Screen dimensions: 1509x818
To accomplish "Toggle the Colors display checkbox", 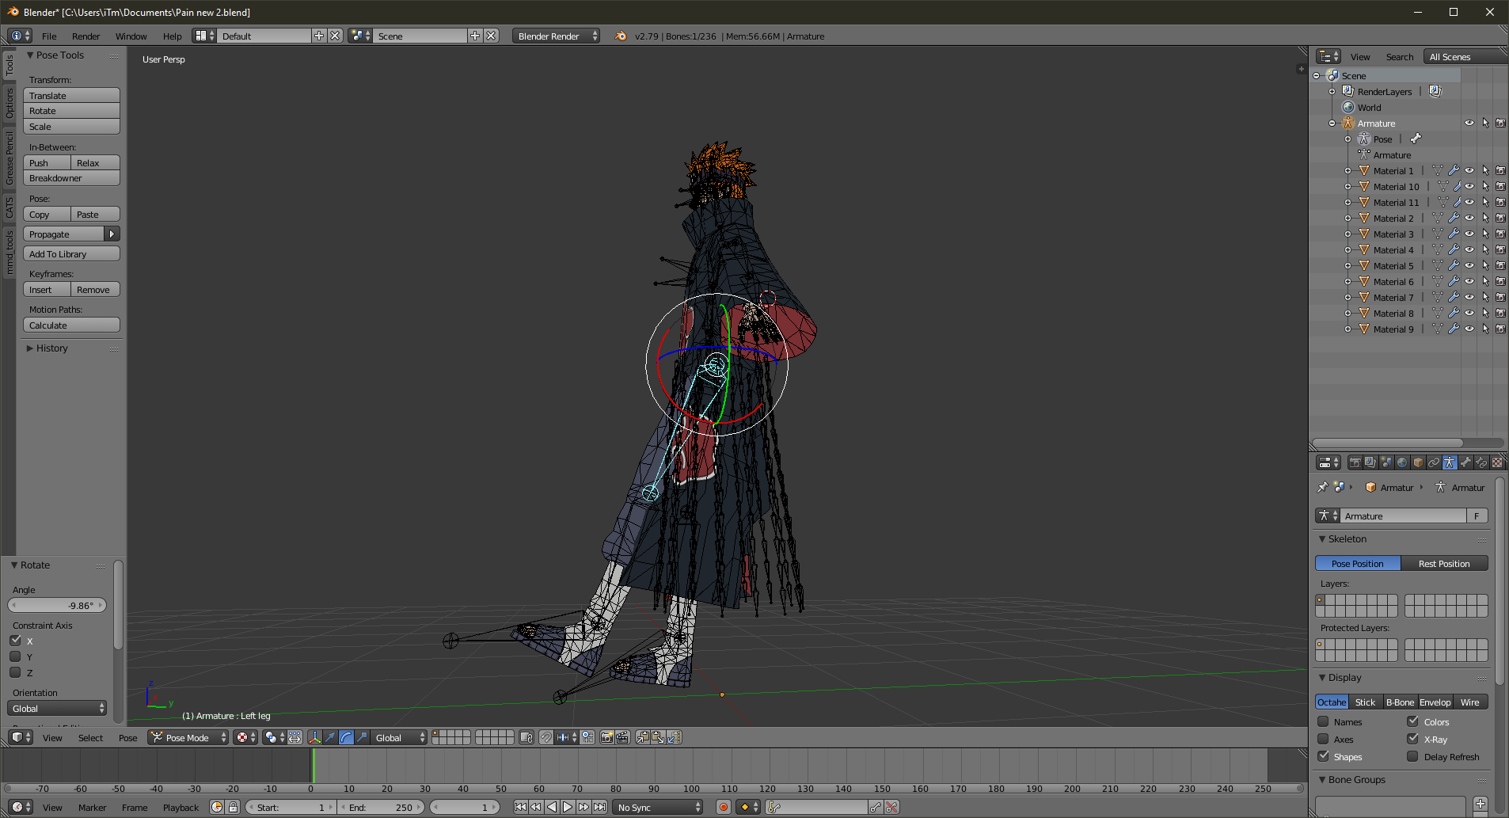I will [x=1412, y=721].
